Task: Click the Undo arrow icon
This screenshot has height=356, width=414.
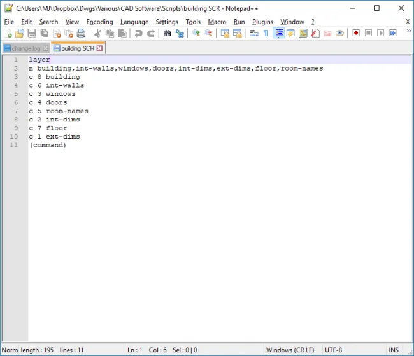Action: point(138,33)
